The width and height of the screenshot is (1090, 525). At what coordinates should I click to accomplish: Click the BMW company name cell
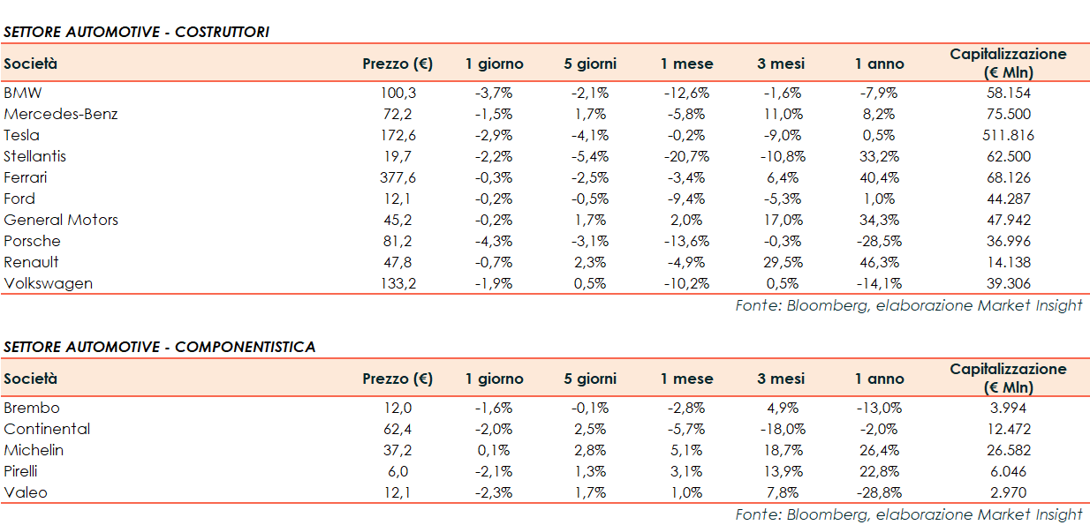23,93
